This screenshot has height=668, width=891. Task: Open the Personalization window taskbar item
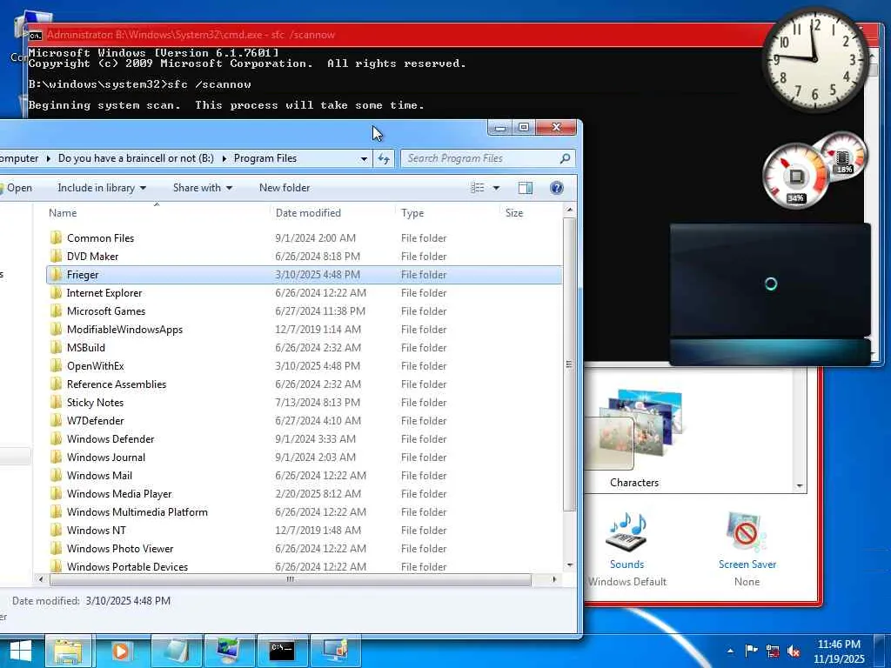pos(335,651)
